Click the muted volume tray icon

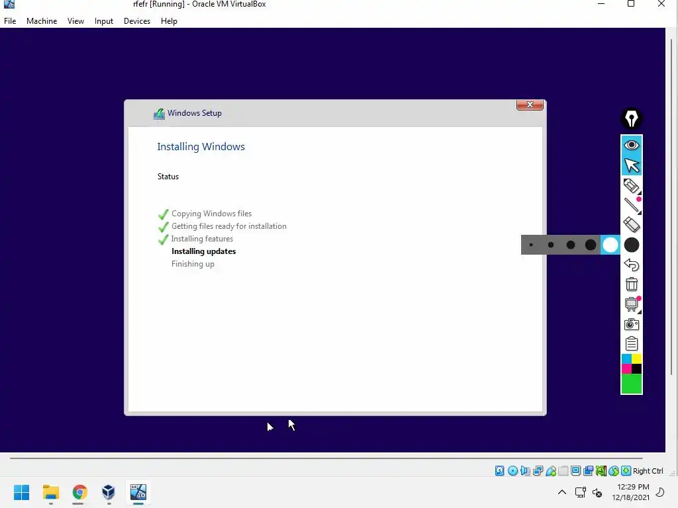597,492
